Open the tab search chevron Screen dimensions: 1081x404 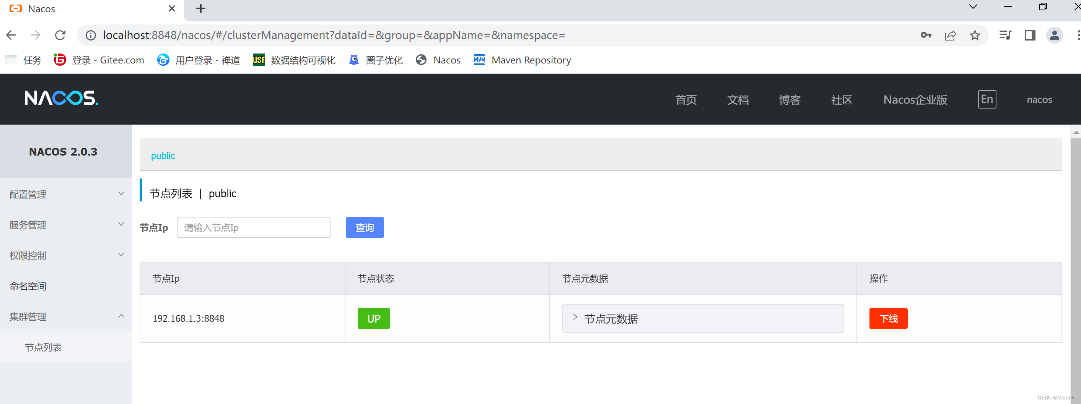coord(973,7)
